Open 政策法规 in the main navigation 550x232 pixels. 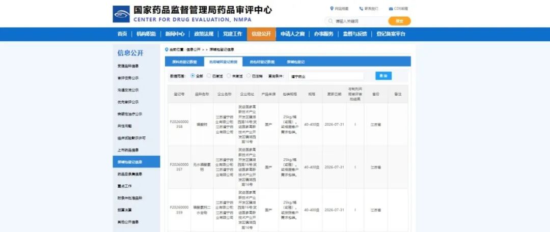pyautogui.click(x=203, y=34)
